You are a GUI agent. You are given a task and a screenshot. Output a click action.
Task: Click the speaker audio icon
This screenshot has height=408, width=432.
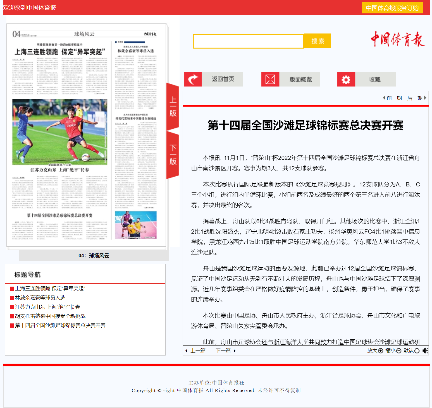(425, 351)
